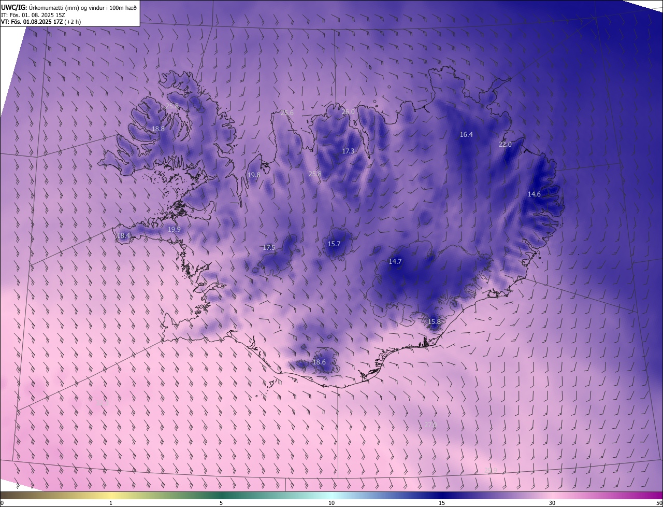Click the 14.7 value label
This screenshot has height=507, width=663.
pyautogui.click(x=395, y=261)
